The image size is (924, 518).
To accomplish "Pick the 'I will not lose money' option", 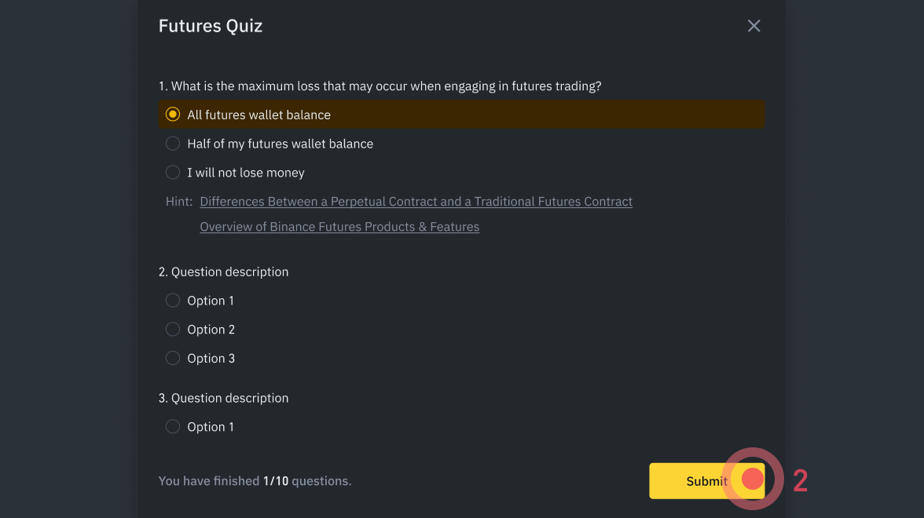I will (x=173, y=173).
